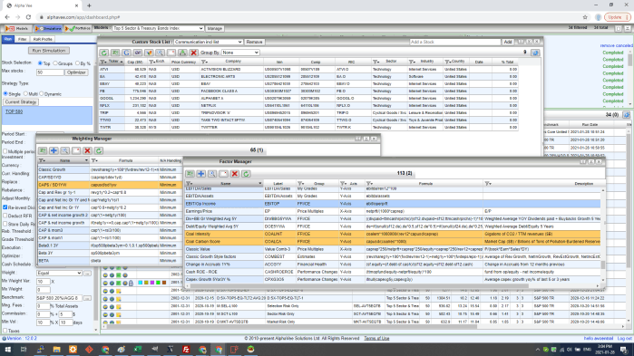The height and width of the screenshot is (356, 634).
Task: Click the chart icon in Custom Stock List toolbar
Action: [149, 53]
